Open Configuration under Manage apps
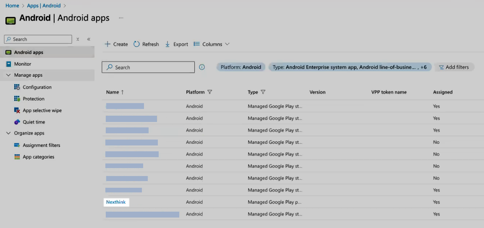Screen dimensions: 484x228 click(37, 87)
